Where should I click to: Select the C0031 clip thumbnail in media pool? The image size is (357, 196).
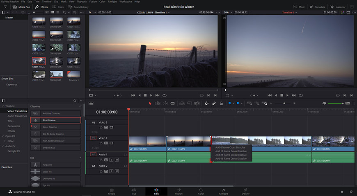(x=39, y=61)
